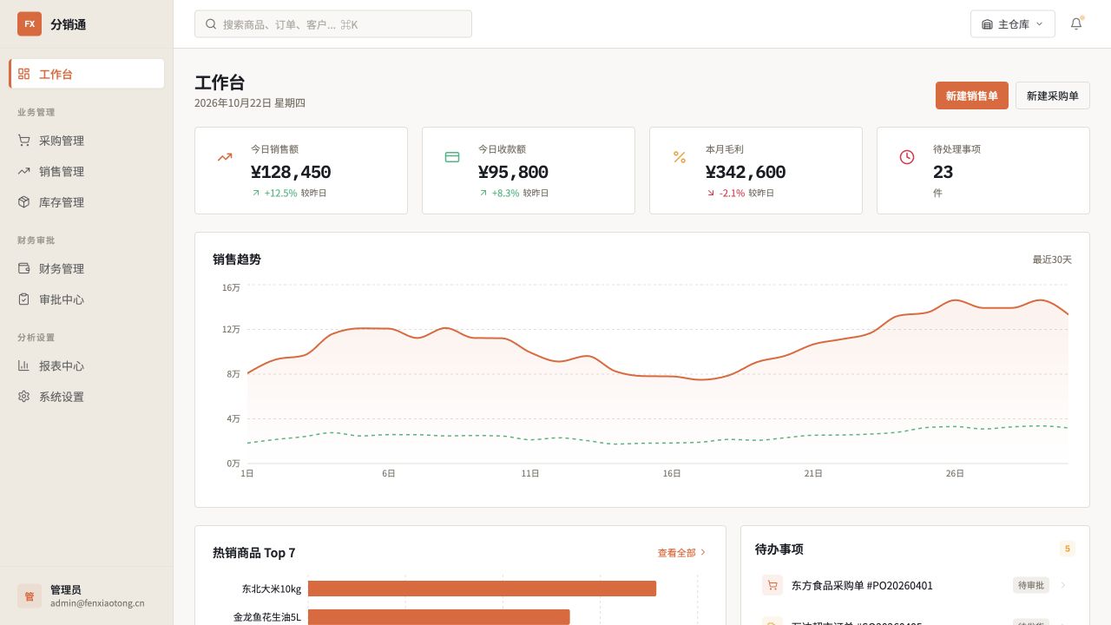Open notifications with the bell icon
1111x625 pixels.
[1076, 24]
